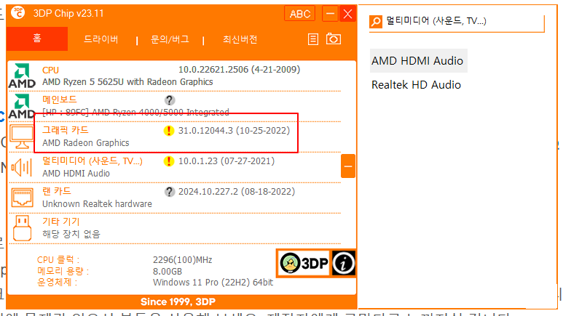
Task: Click the 랜 카드 label link
Action: 57,191
